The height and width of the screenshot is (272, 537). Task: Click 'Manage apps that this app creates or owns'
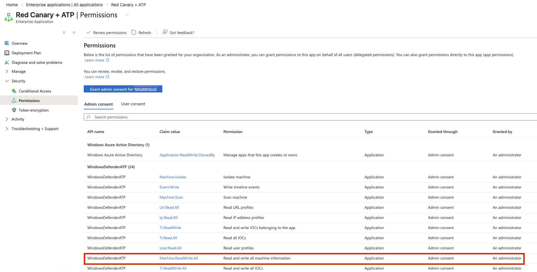click(x=260, y=155)
